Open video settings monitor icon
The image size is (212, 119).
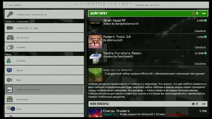click(x=9, y=70)
